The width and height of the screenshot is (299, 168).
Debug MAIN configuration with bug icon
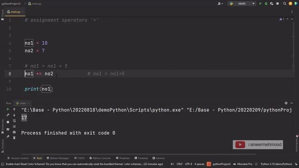click(x=266, y=3)
